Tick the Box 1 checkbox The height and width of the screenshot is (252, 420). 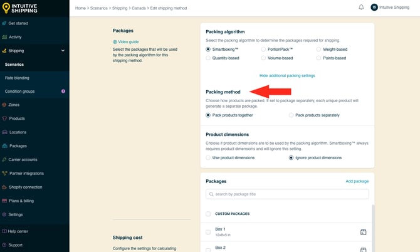point(208,232)
